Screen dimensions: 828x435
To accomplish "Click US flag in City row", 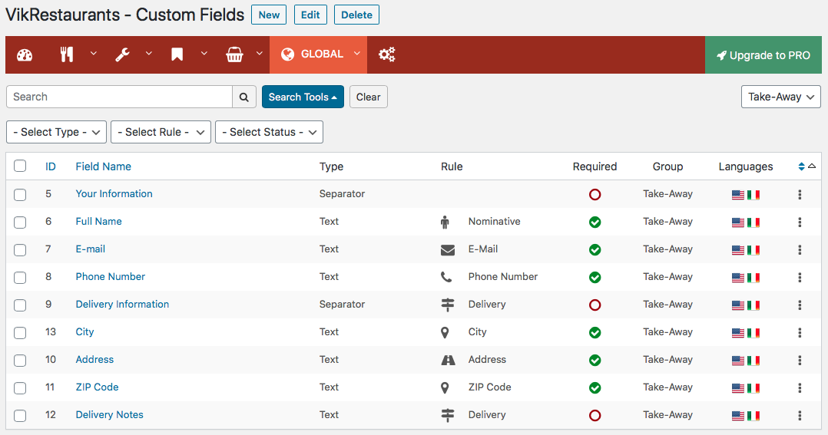I will coord(737,333).
